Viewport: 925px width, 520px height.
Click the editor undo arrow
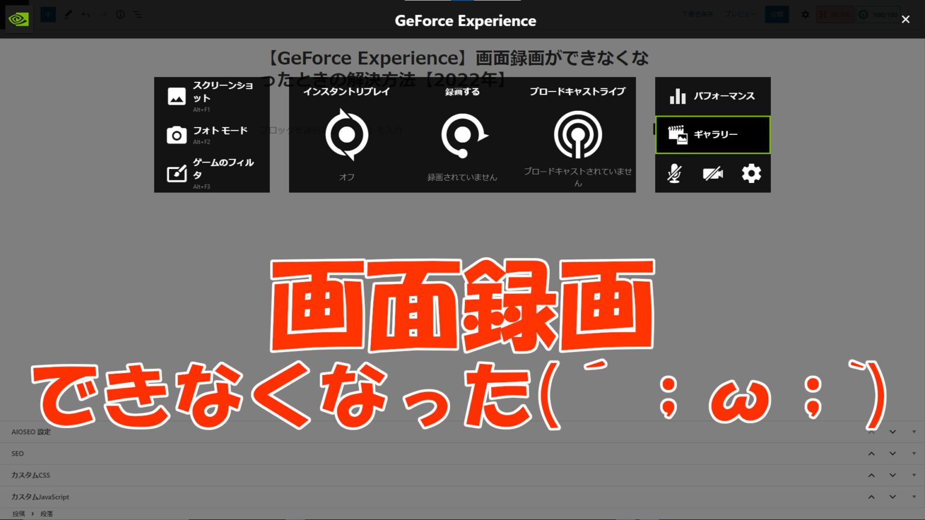coord(86,14)
